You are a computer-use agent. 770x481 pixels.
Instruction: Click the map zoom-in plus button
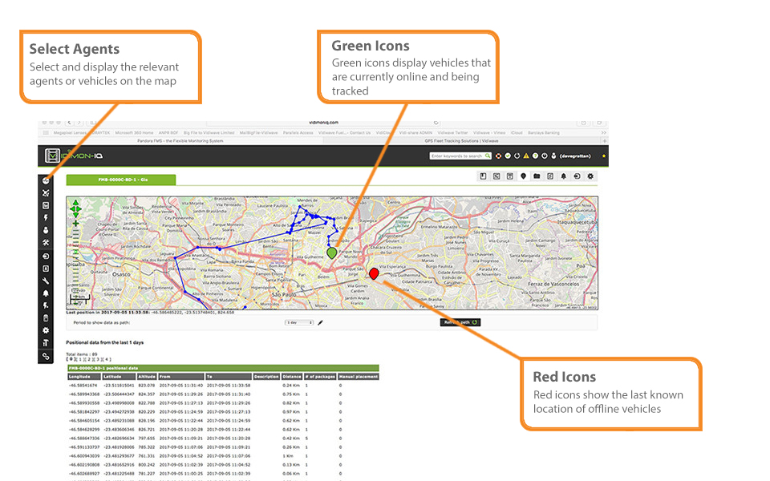(75, 223)
